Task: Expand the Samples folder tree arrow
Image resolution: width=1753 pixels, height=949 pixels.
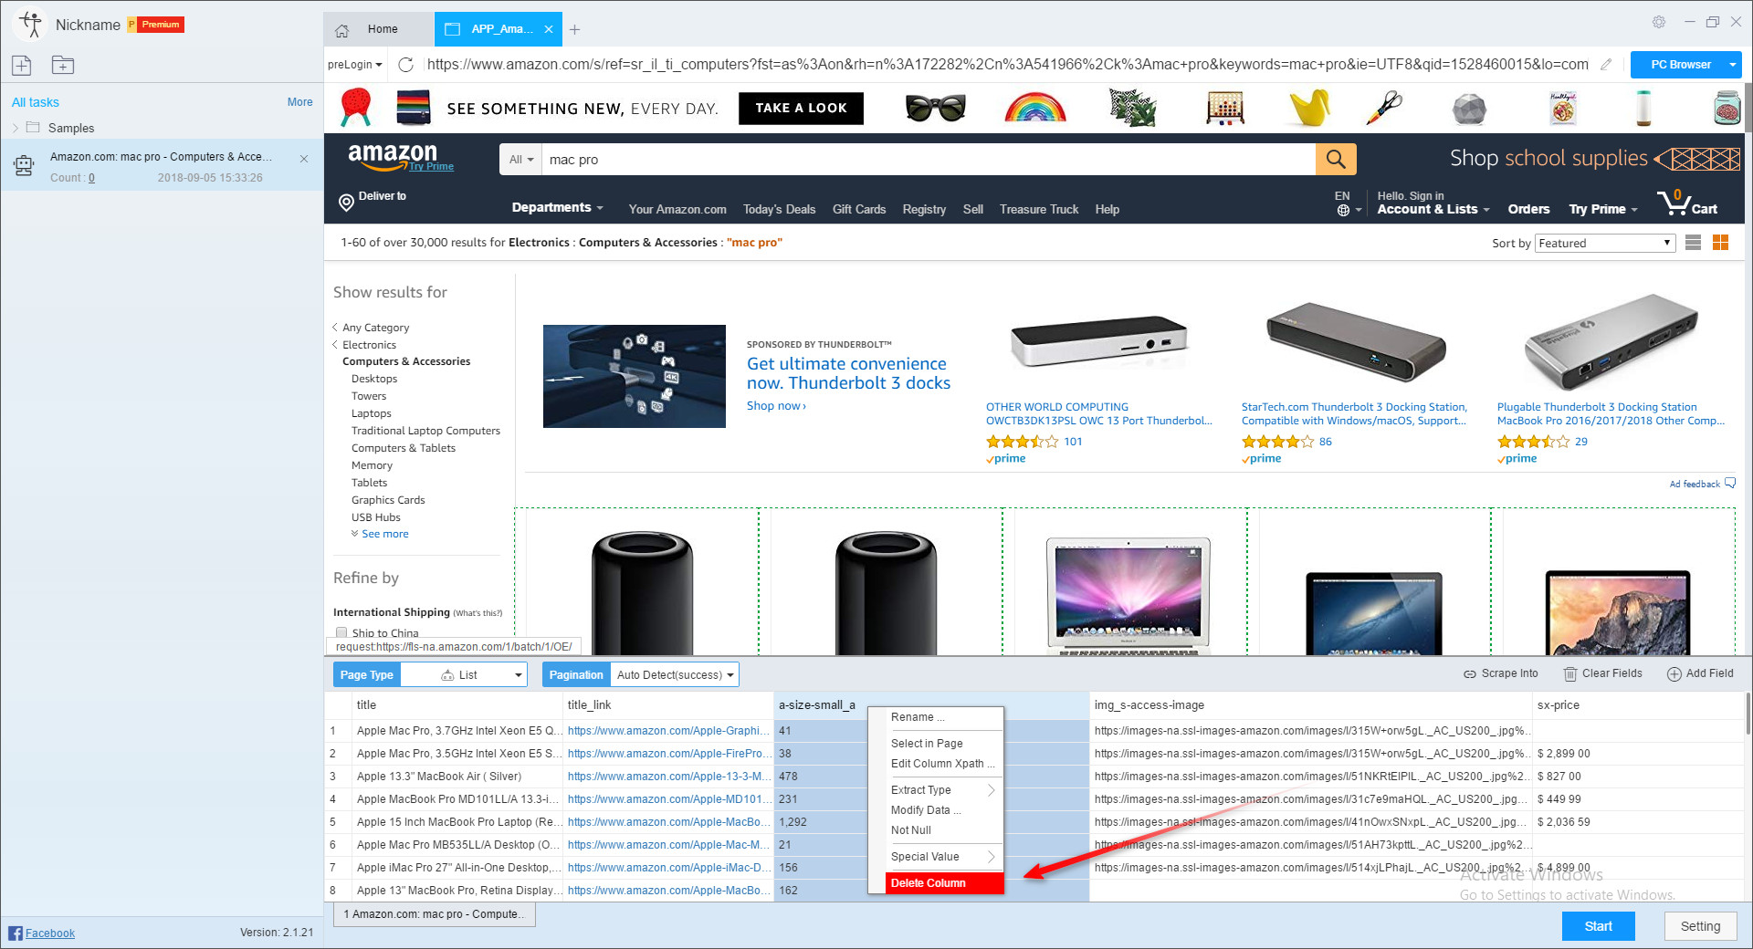Action: [16, 128]
